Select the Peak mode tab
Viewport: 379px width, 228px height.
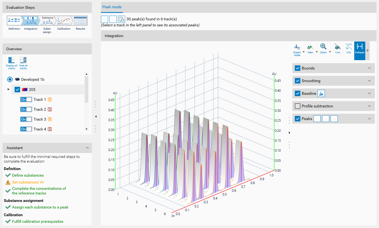pyautogui.click(x=112, y=7)
